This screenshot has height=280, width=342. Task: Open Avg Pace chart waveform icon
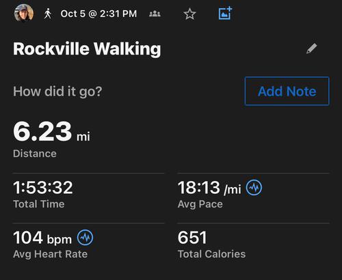click(254, 188)
